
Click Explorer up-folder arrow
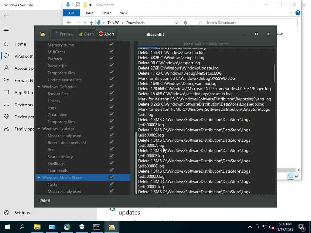(91, 23)
